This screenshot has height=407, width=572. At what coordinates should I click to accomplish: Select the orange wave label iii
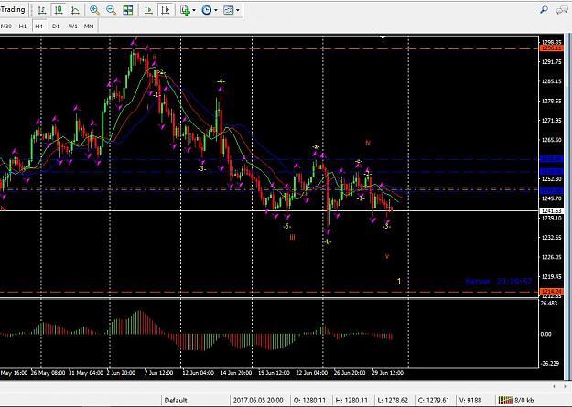(292, 238)
